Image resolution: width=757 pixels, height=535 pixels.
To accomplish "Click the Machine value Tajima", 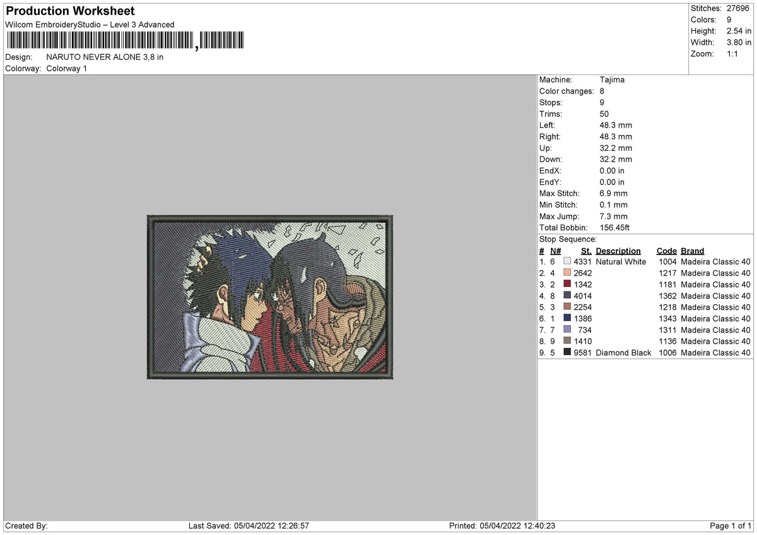I will [x=613, y=79].
